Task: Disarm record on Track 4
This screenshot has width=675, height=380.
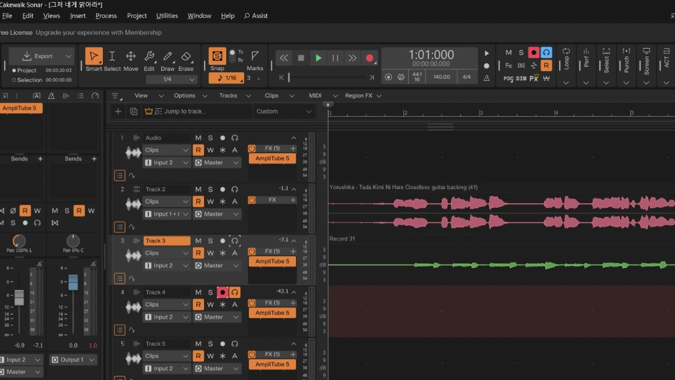Action: 223,292
